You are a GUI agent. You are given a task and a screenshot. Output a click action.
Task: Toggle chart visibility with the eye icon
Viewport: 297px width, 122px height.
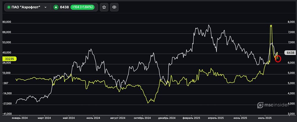pyautogui.click(x=114, y=7)
